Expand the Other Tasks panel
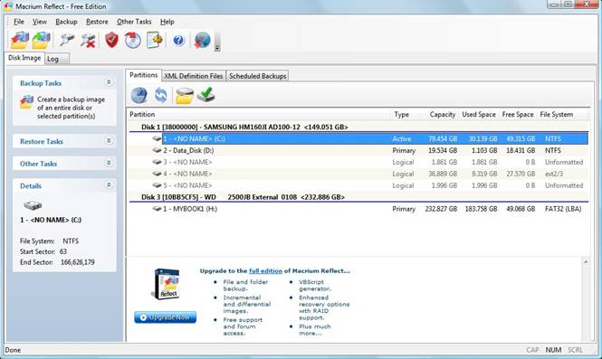The width and height of the screenshot is (602, 359). 109,163
